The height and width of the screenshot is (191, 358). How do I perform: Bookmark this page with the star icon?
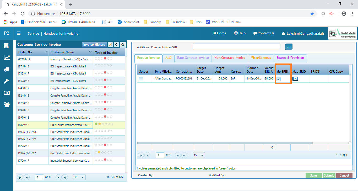coord(312,14)
